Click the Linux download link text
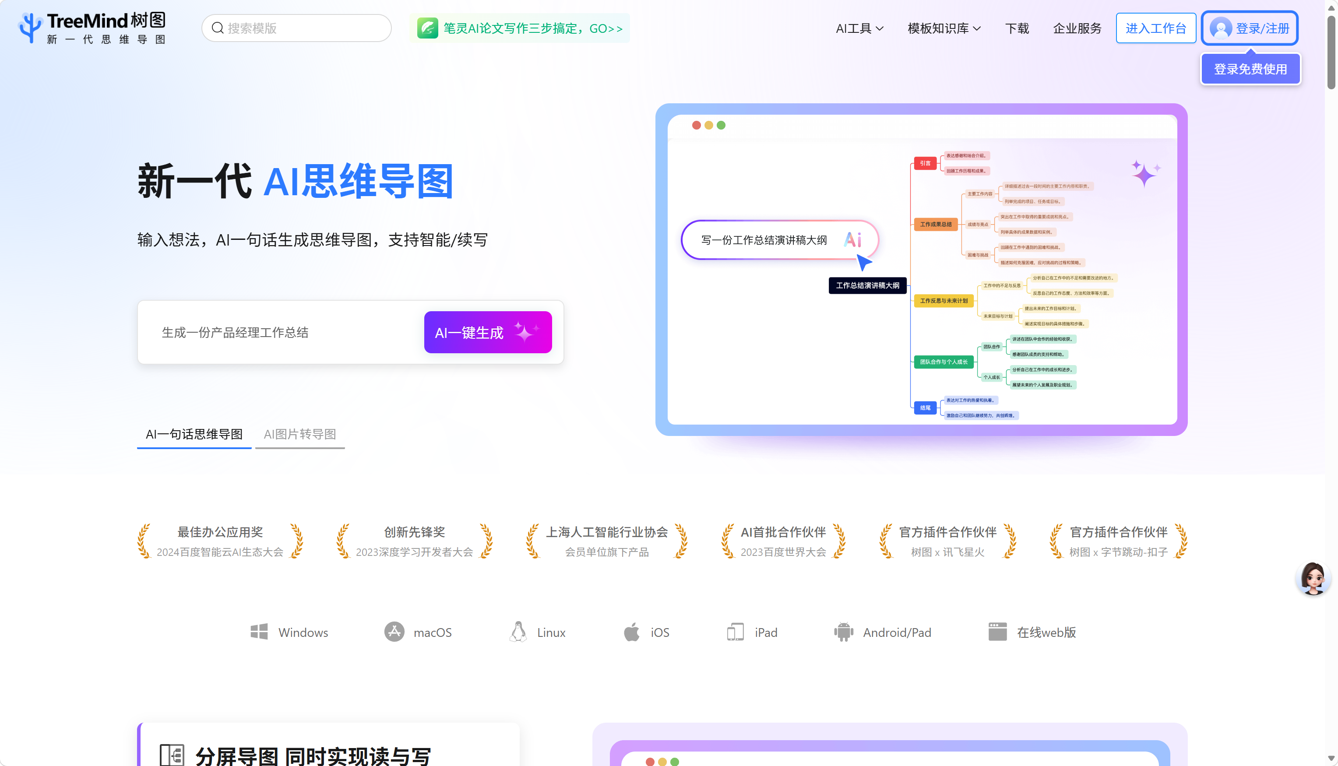Viewport: 1338px width, 766px height. (x=551, y=632)
